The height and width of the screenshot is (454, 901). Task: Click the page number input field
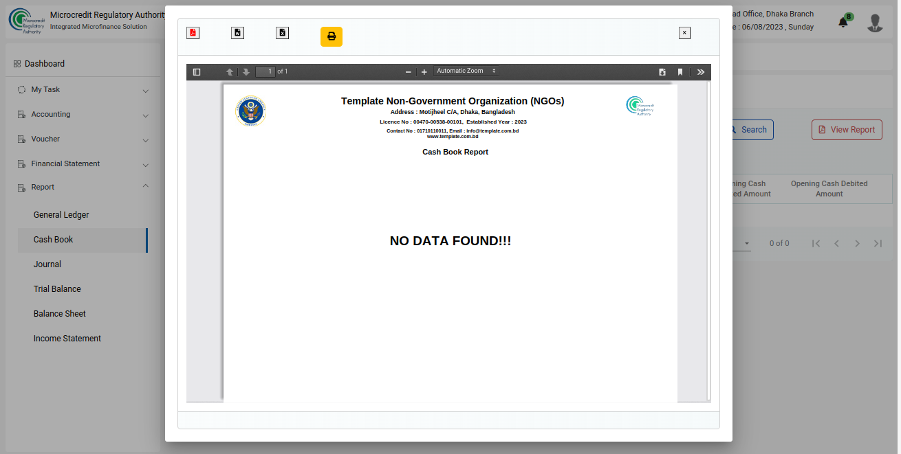[x=265, y=71]
